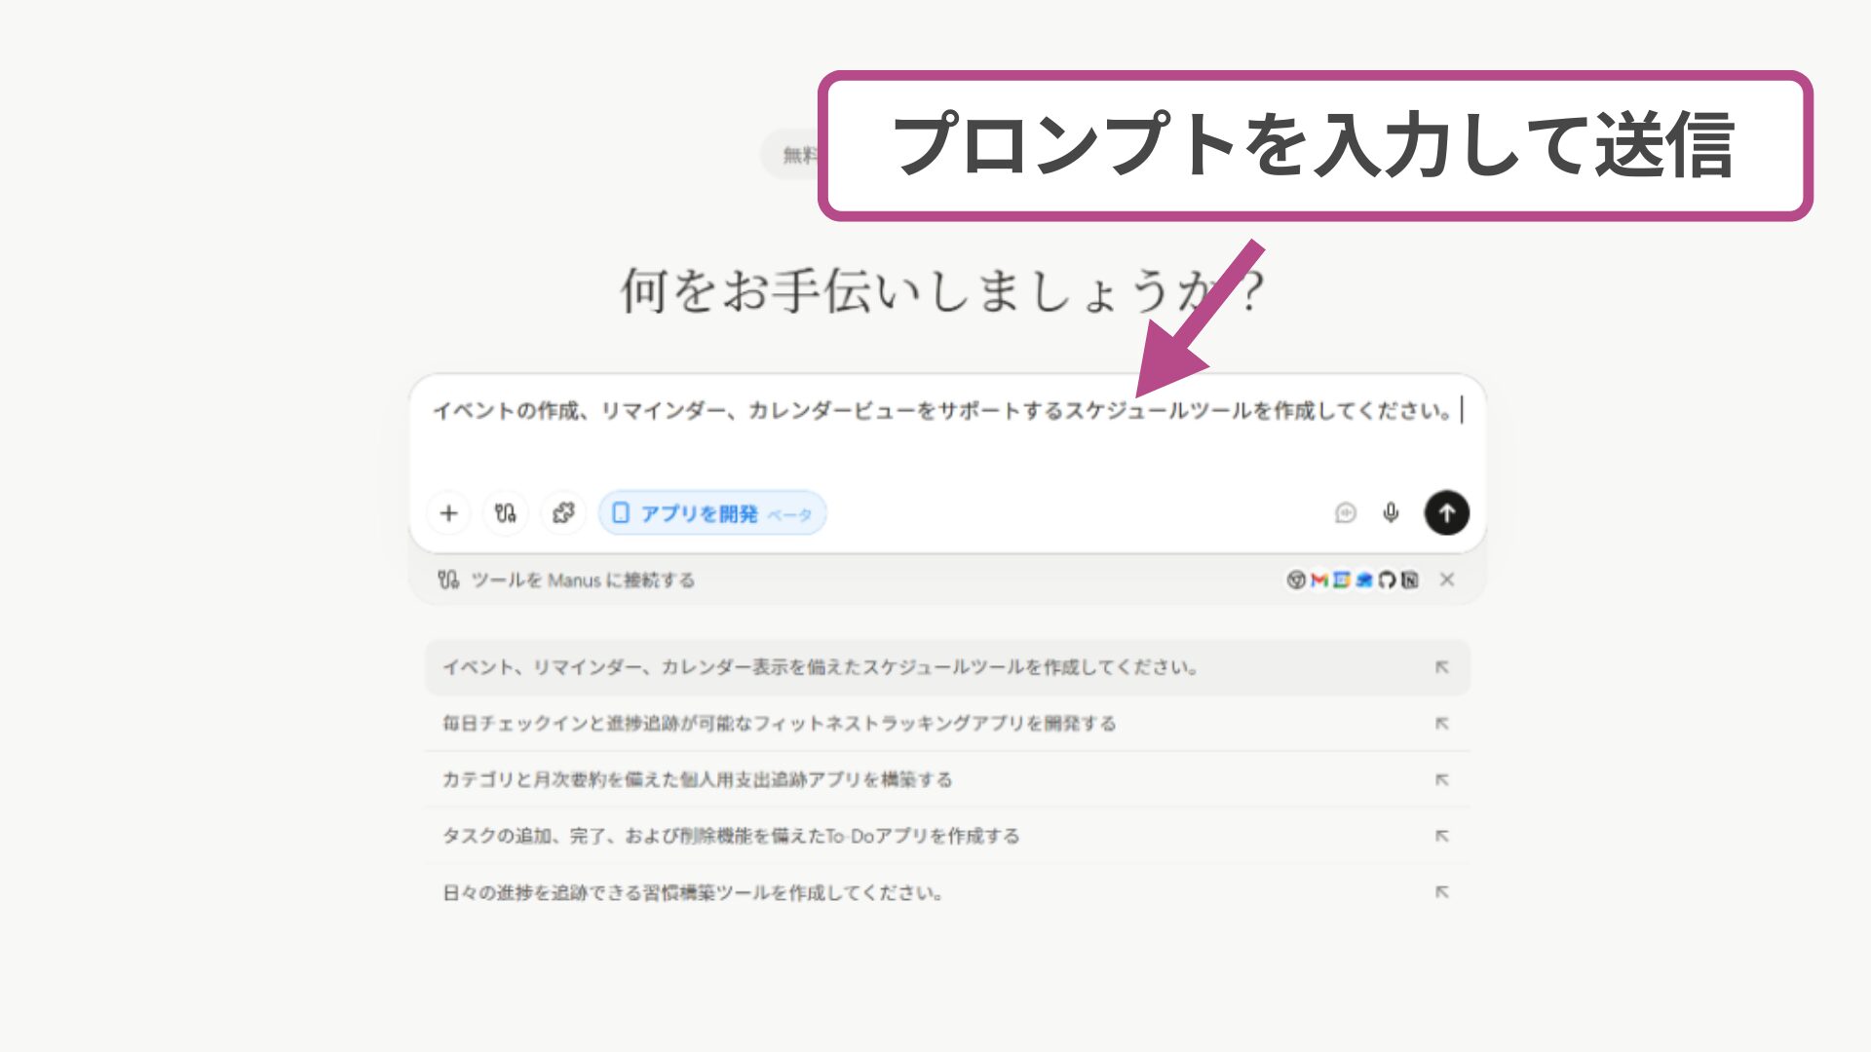
Task: Open tool connection settings via the plug icon
Action: 505,512
